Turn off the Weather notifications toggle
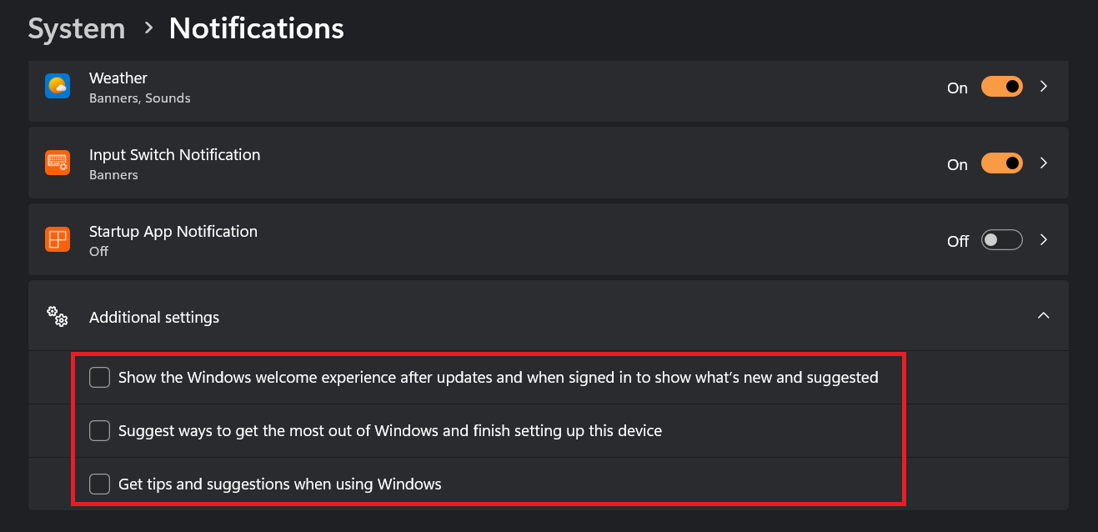This screenshot has width=1098, height=532. (x=1001, y=87)
